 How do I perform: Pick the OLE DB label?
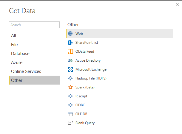coord(81,114)
